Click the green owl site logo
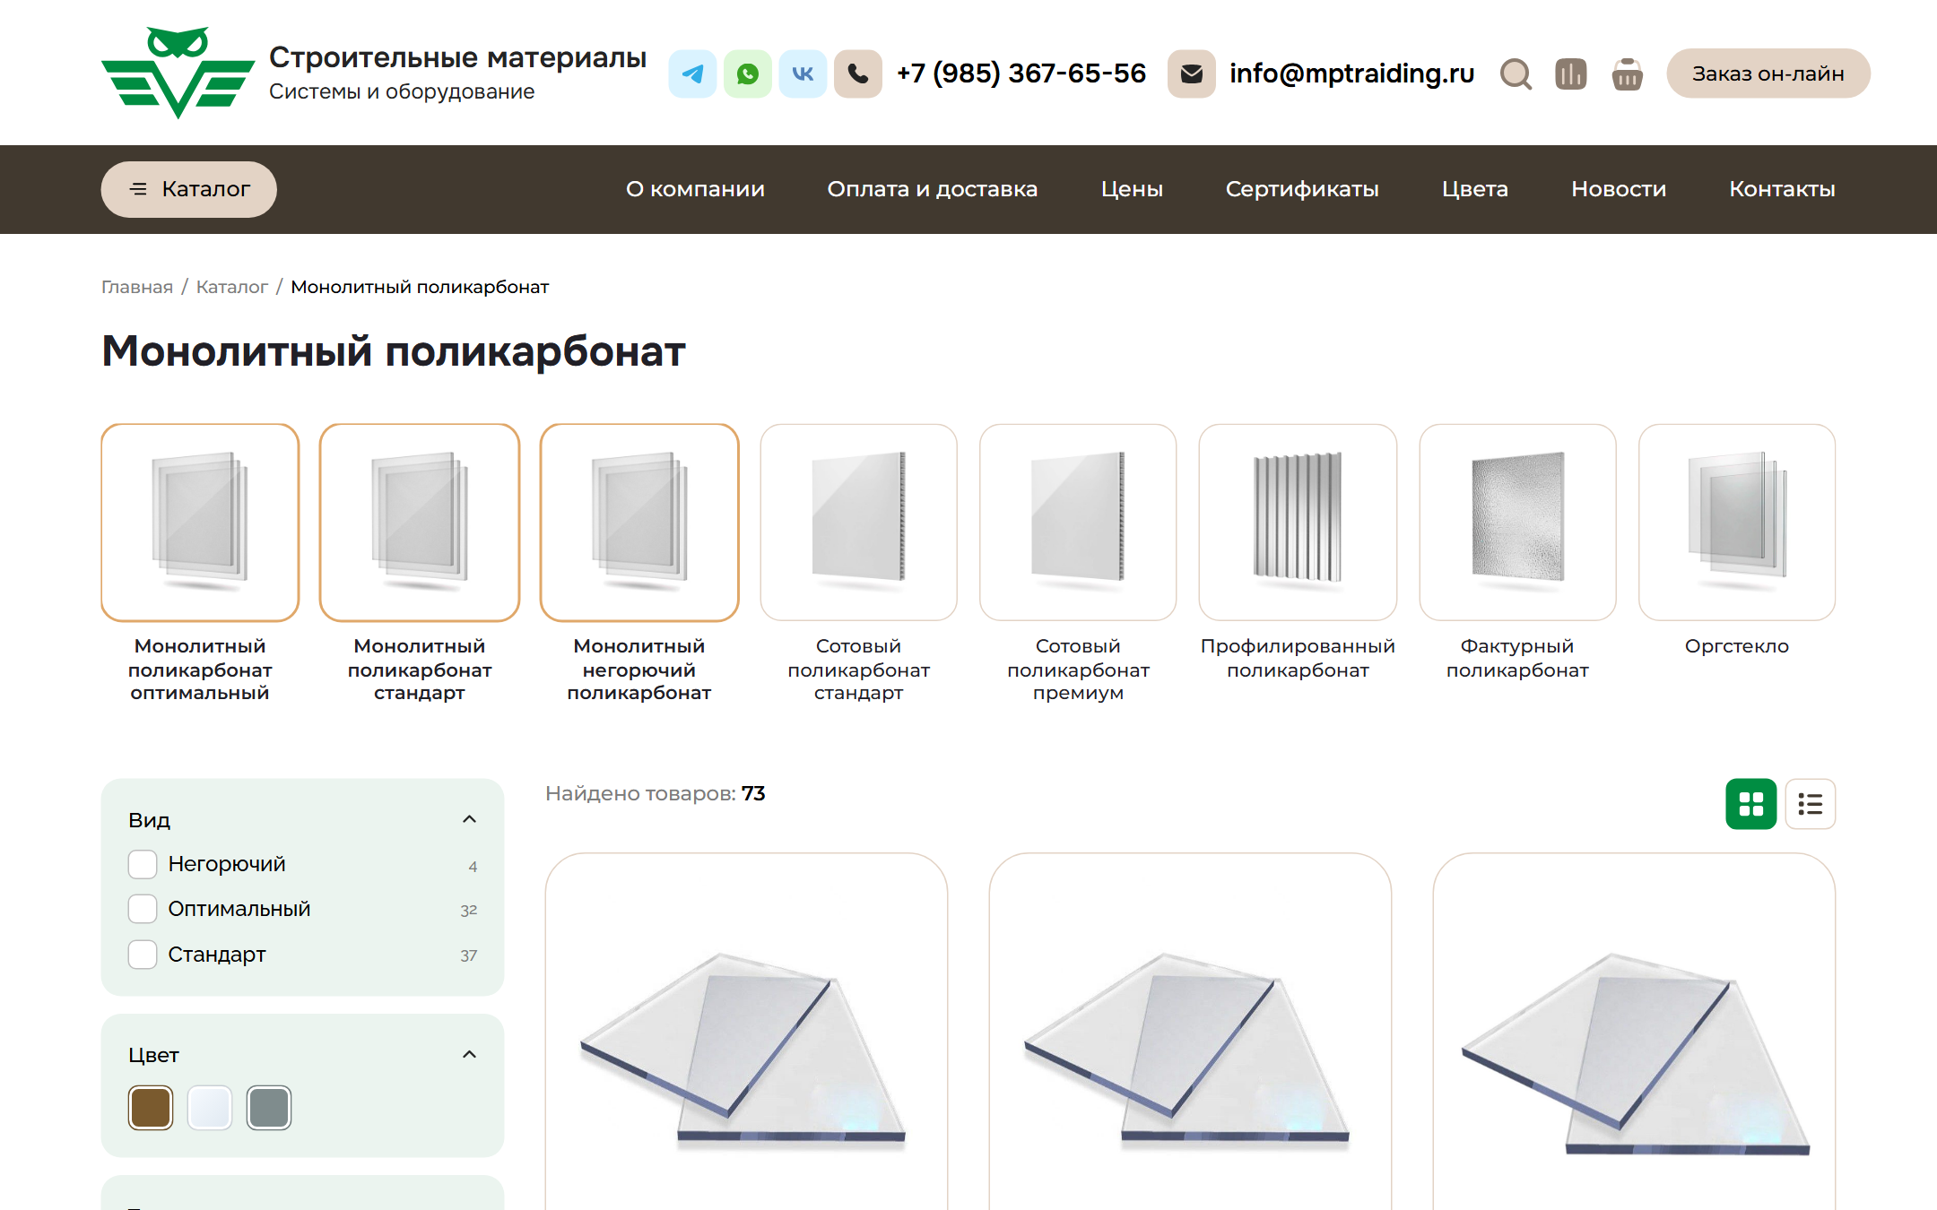Image resolution: width=1937 pixels, height=1210 pixels. tap(178, 73)
